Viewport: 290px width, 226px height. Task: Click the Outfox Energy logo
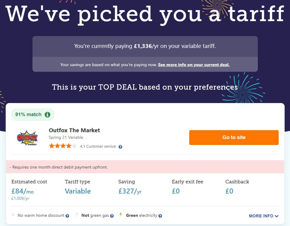coord(27,138)
